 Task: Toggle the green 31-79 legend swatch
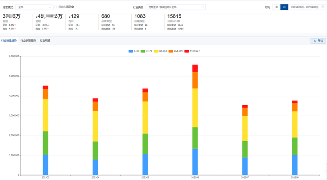[x=143, y=51]
